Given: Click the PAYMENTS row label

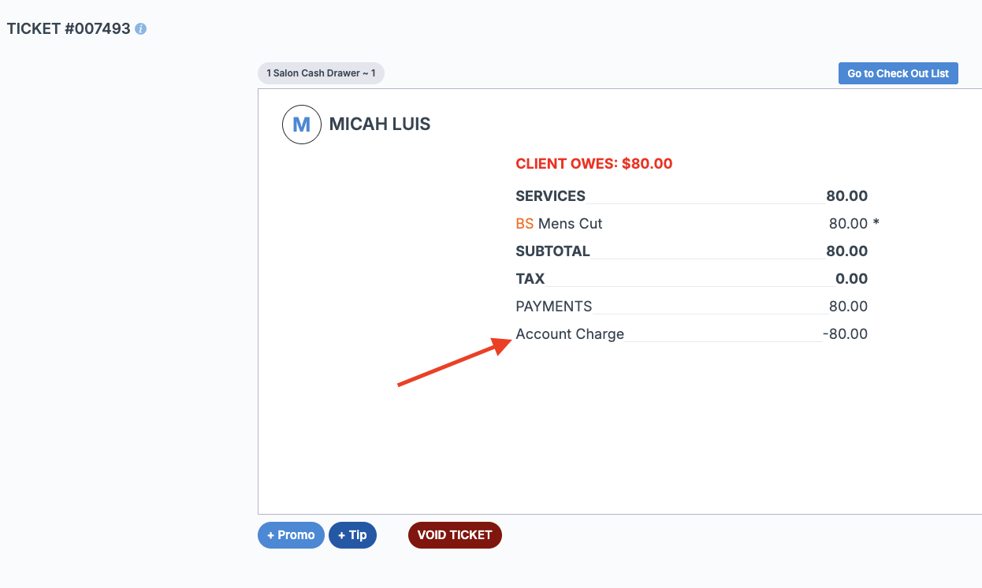Looking at the screenshot, I should pyautogui.click(x=553, y=307).
